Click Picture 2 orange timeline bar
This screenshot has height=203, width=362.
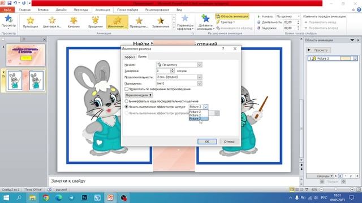346,59
